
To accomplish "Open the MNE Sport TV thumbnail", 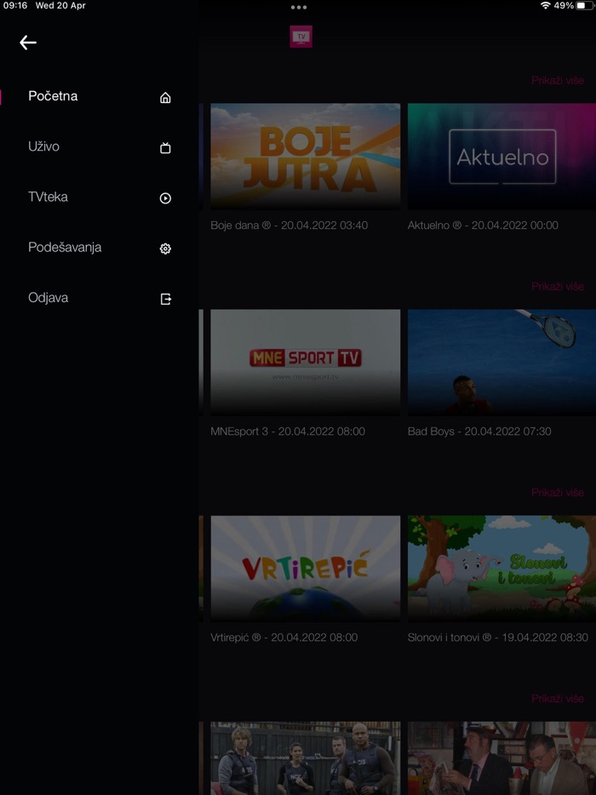I will pyautogui.click(x=306, y=363).
